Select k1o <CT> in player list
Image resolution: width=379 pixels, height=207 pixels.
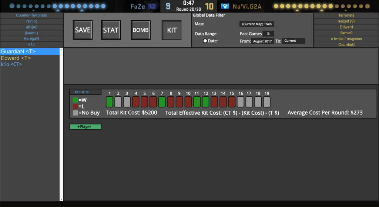(30, 64)
